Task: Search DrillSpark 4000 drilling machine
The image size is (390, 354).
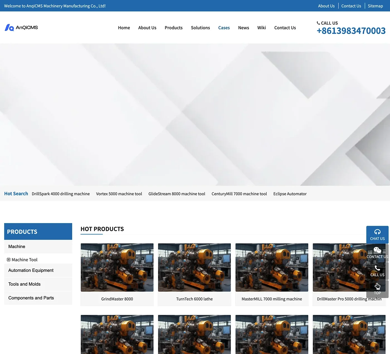Action: pos(61,194)
